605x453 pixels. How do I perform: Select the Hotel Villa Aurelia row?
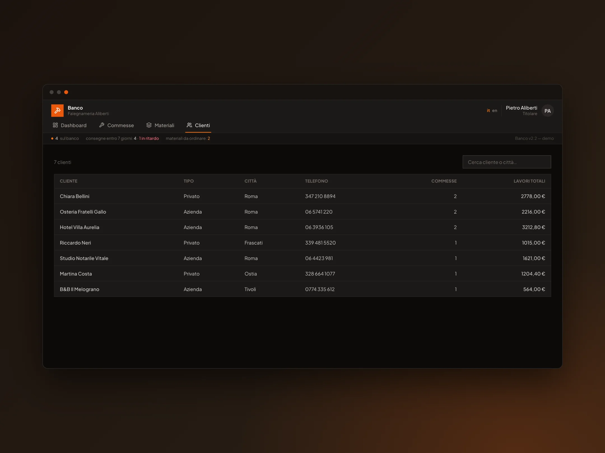(302, 227)
